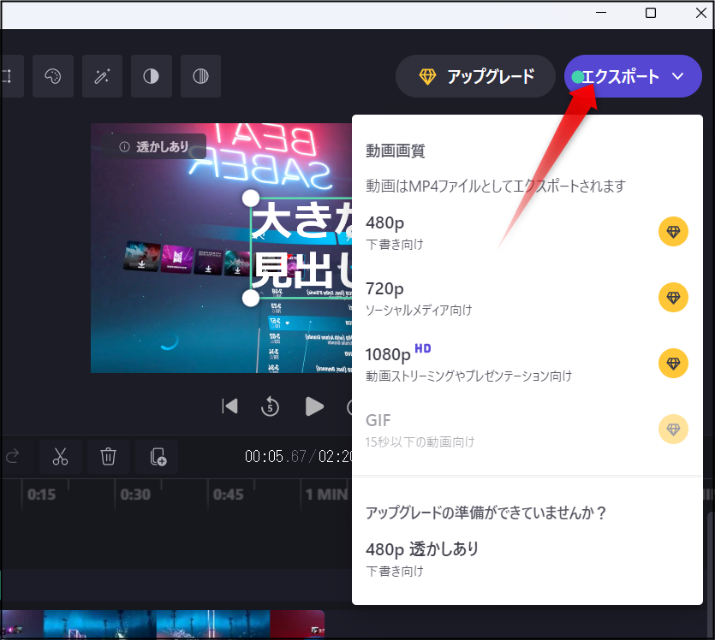Select 480p 透かしあり free export
The image size is (715, 640).
[x=527, y=559]
